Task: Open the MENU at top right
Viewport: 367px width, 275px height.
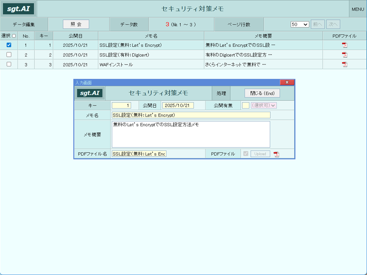Action: coord(358,9)
